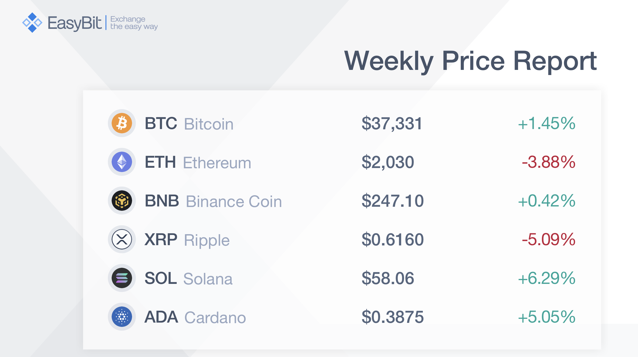Click the EasyBit brand name text

tap(75, 23)
